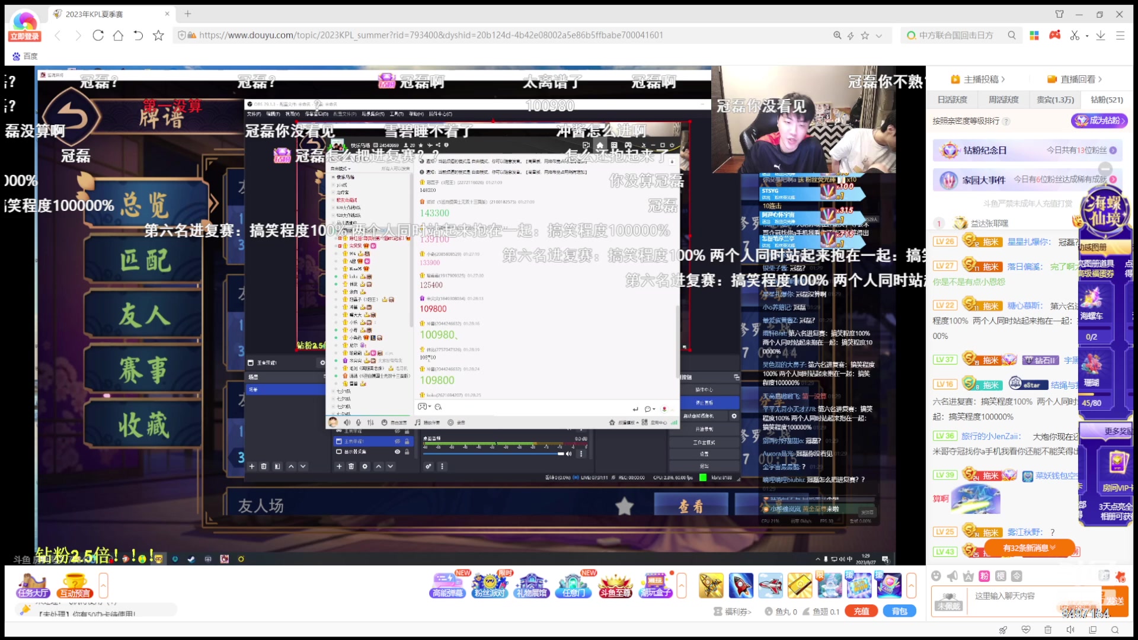This screenshot has width=1138, height=640.
Task: Switch to the 周活跃度 tab
Action: click(x=1003, y=100)
